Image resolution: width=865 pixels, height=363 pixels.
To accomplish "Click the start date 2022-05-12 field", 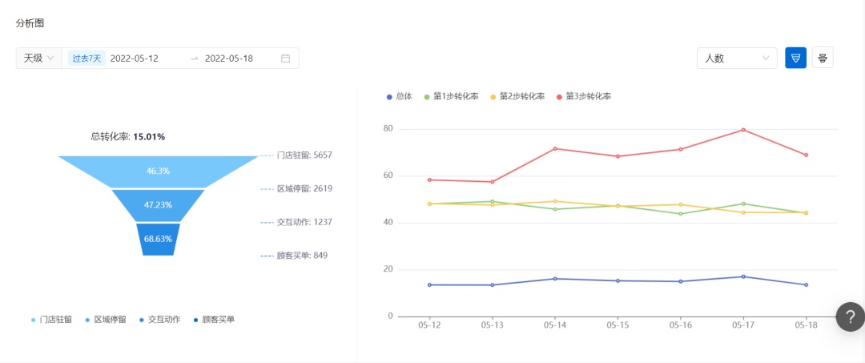I will tap(135, 58).
